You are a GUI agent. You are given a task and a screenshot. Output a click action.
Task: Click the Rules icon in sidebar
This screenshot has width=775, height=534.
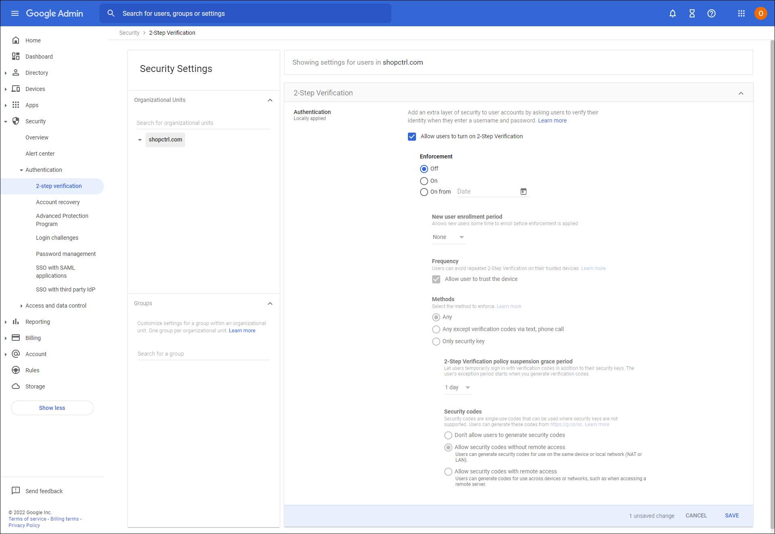coord(16,370)
